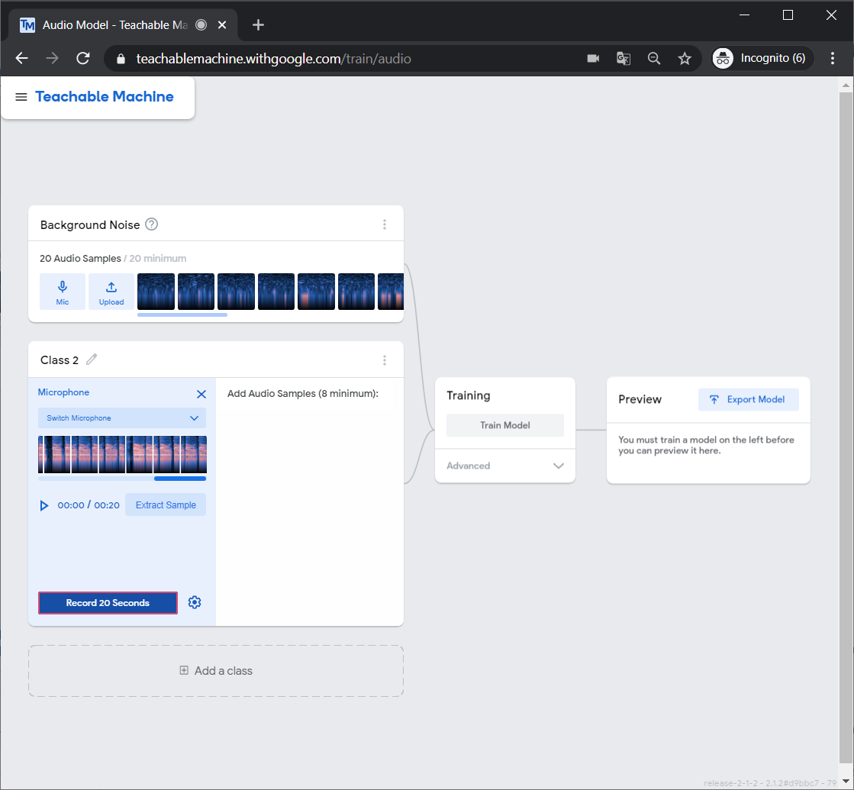Expand the Advanced training options
854x790 pixels.
pos(505,466)
